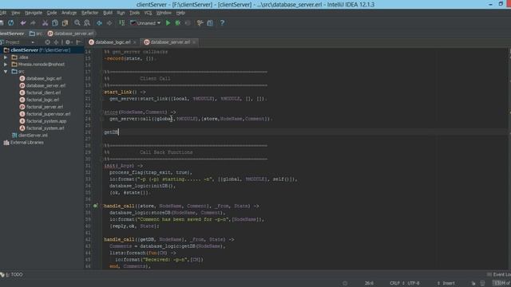Click the Redo arrow icon
The width and height of the screenshot is (511, 287).
[33, 23]
